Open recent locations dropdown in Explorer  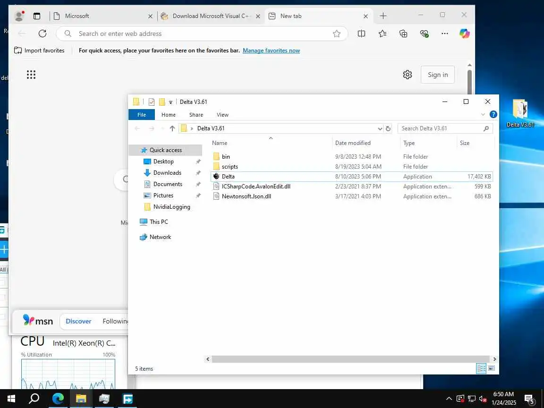coord(162,128)
